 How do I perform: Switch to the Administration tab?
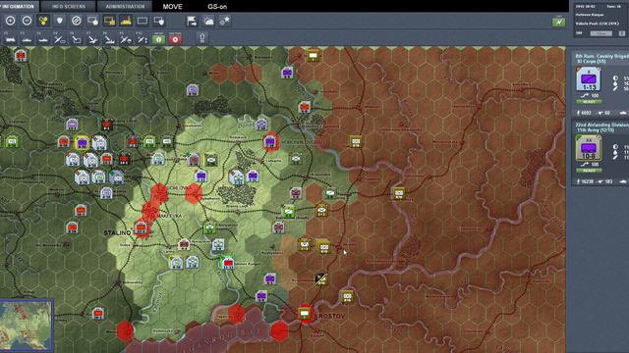pyautogui.click(x=125, y=6)
